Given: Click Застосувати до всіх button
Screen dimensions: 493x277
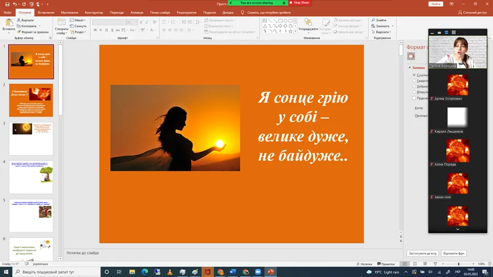Looking at the screenshot, I should 422,253.
